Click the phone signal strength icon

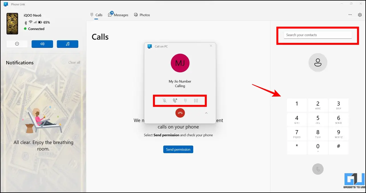(35, 22)
